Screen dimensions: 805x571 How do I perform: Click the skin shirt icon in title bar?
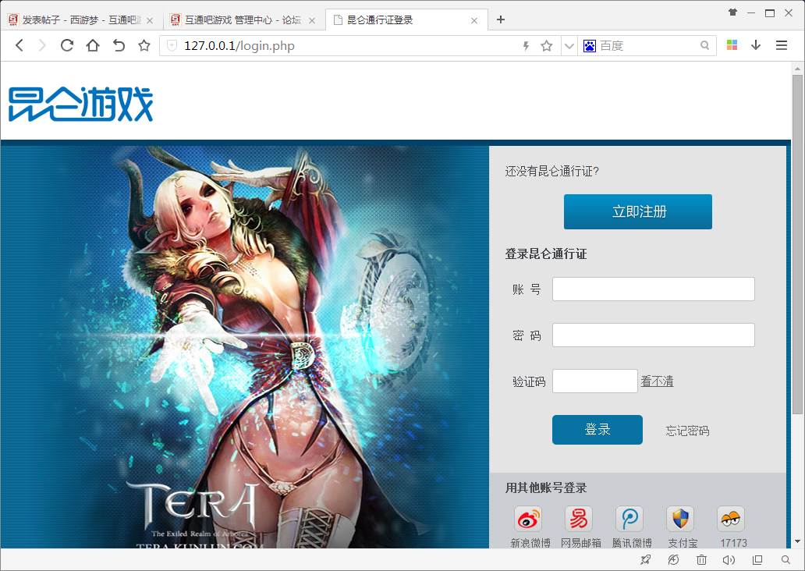[x=732, y=12]
